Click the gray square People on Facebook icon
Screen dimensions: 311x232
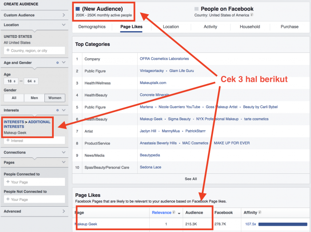click(196, 9)
